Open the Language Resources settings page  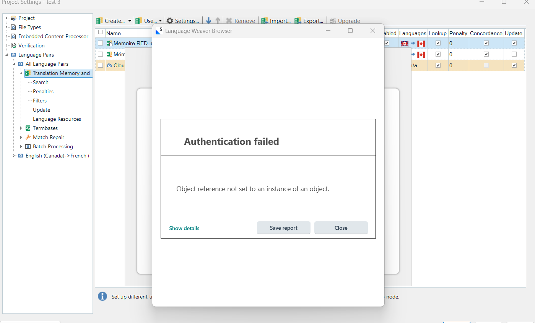(x=57, y=119)
